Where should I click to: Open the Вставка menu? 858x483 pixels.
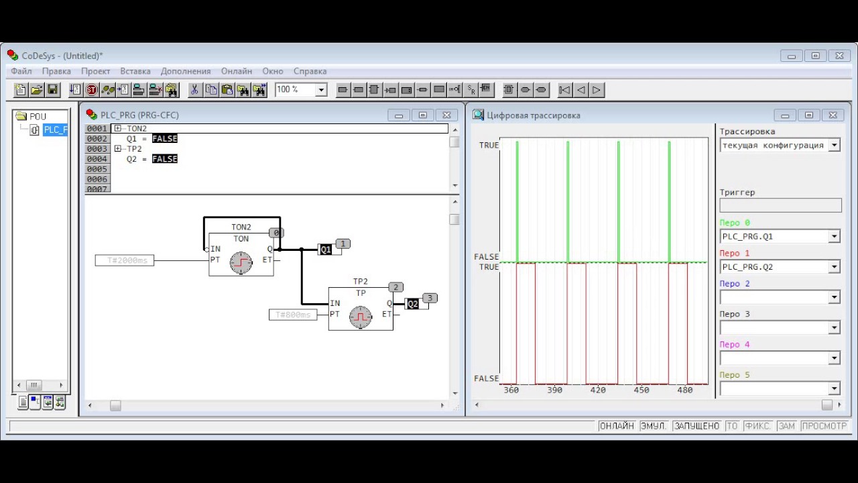pyautogui.click(x=135, y=71)
